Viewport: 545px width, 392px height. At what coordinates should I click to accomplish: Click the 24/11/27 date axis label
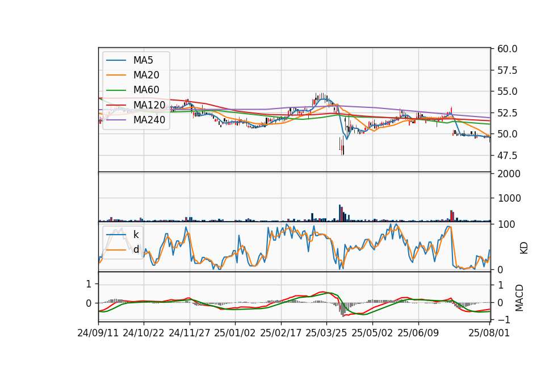click(190, 333)
